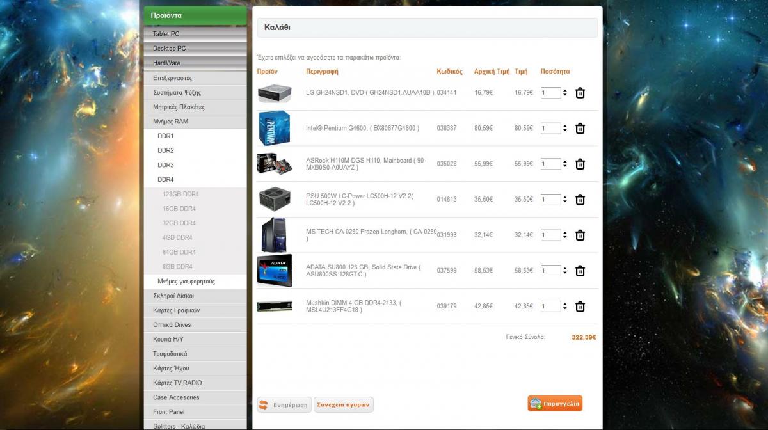
Task: Select Μητρικές Πλακέτες category
Action: pos(195,107)
